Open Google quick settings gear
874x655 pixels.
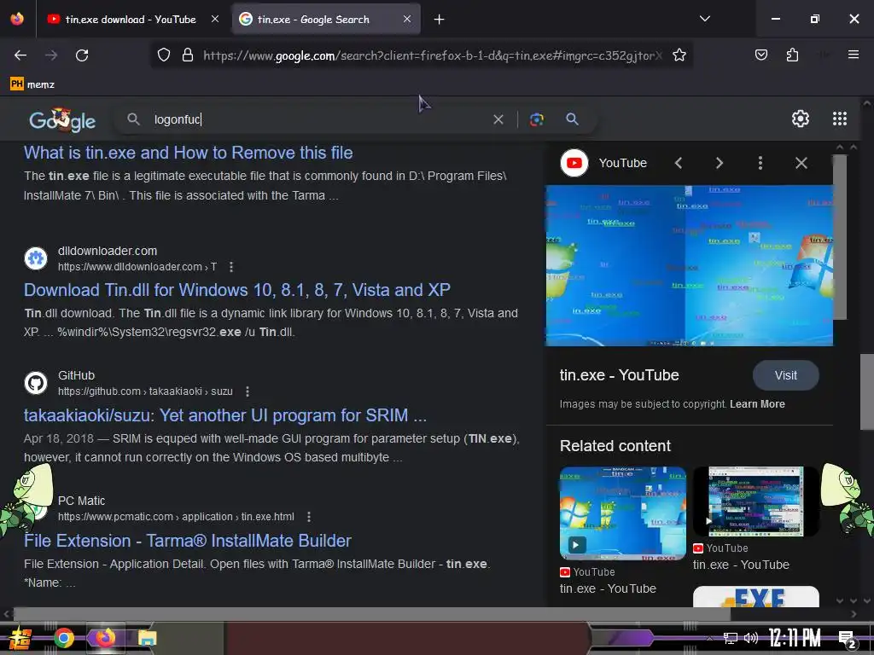(x=801, y=119)
